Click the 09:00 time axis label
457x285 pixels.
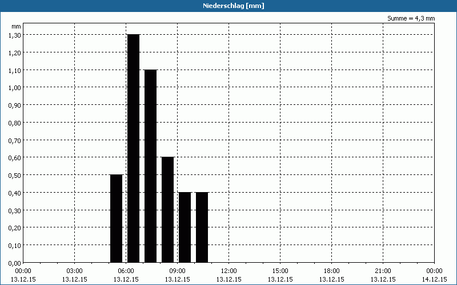178,271
